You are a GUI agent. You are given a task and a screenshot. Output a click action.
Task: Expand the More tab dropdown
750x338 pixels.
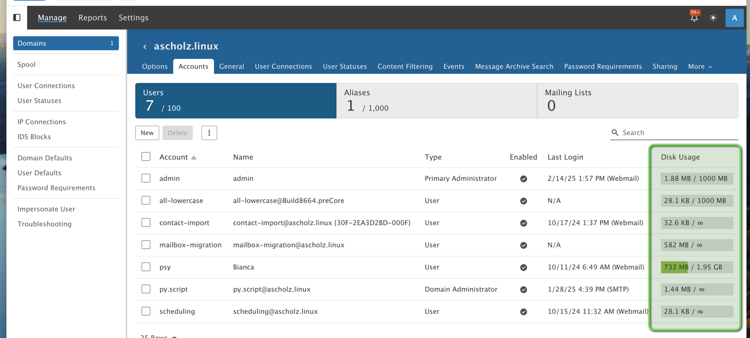tap(700, 67)
